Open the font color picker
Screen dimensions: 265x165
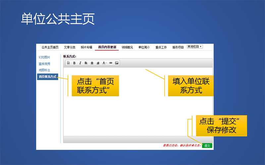click(104, 63)
